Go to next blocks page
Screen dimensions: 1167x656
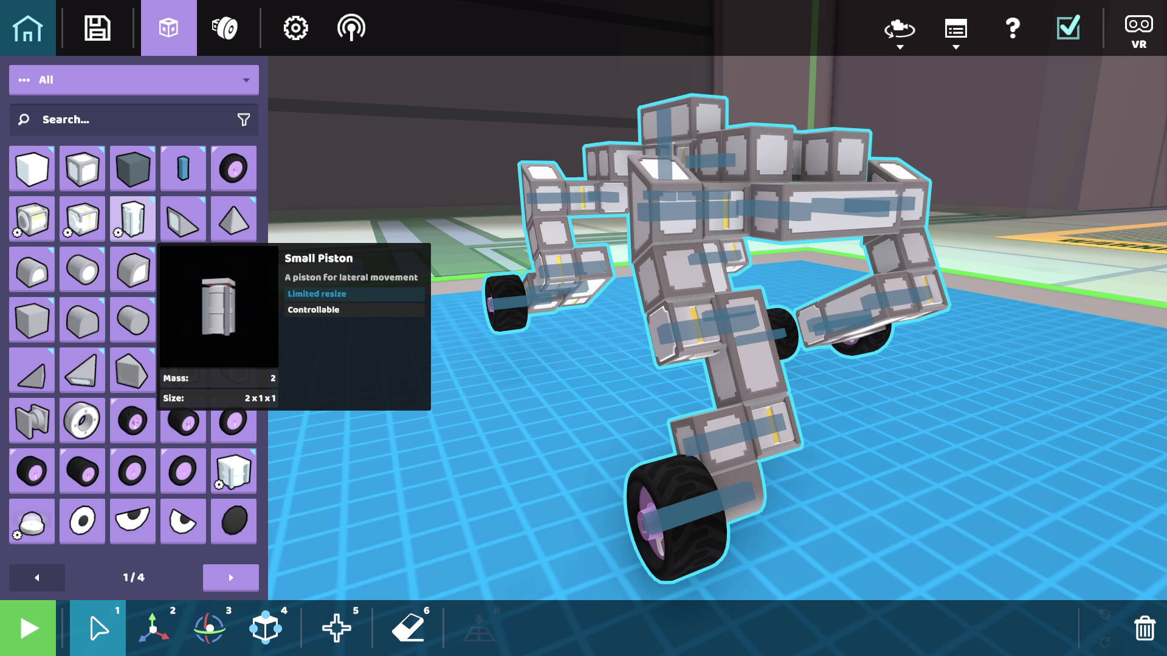pos(230,578)
